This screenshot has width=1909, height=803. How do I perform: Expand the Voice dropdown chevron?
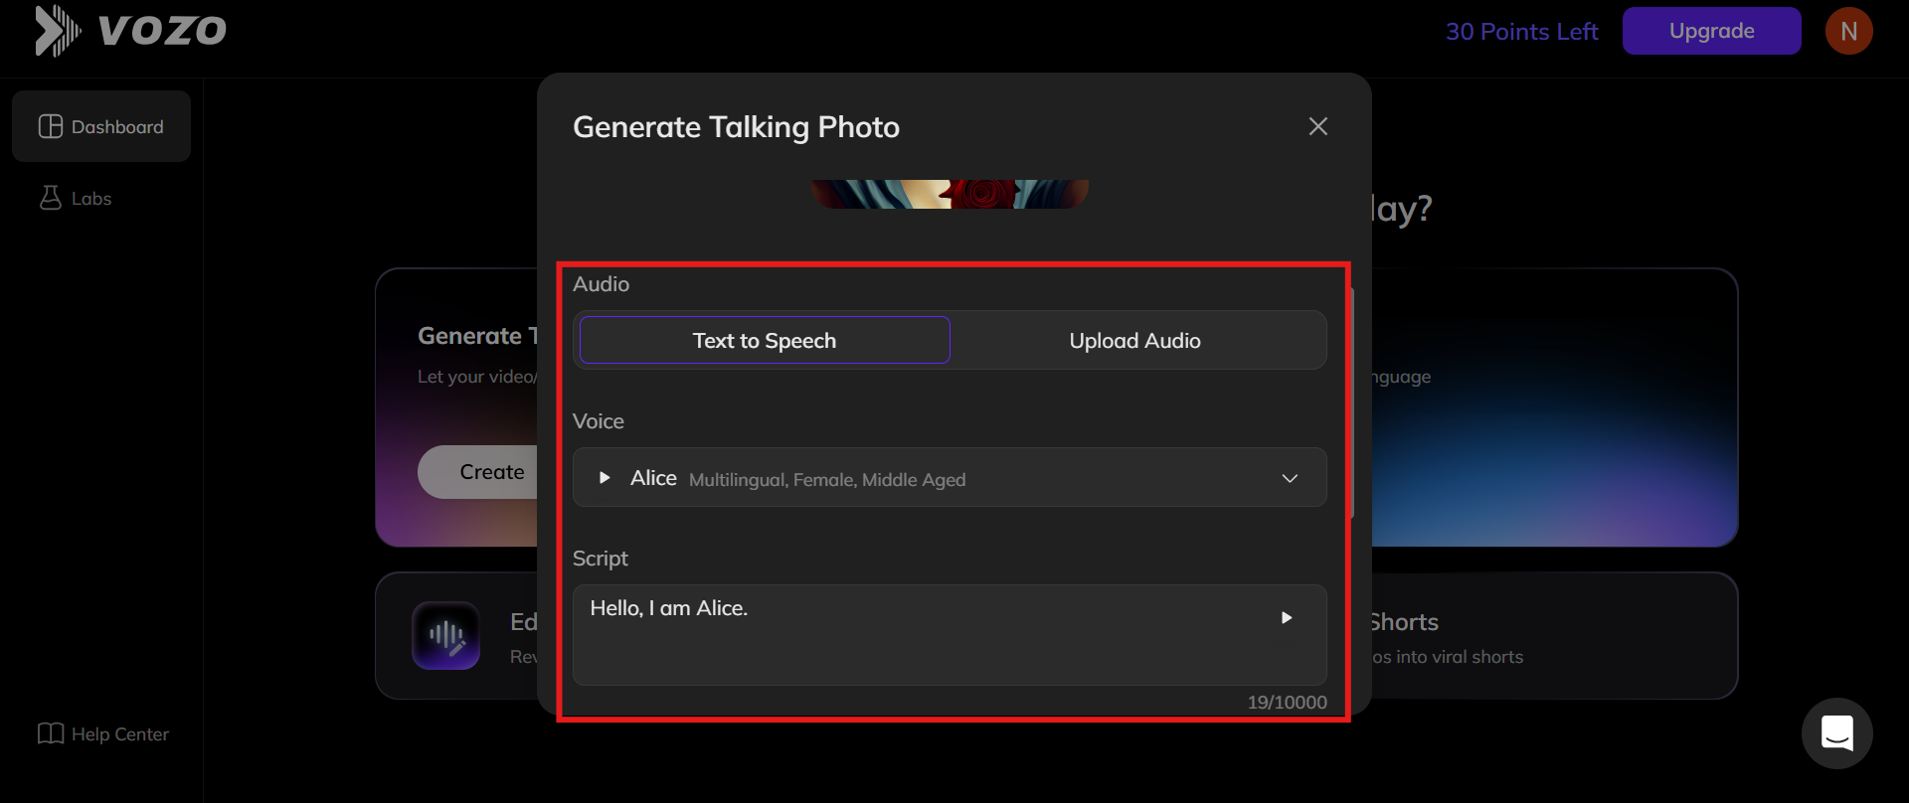[1290, 478]
